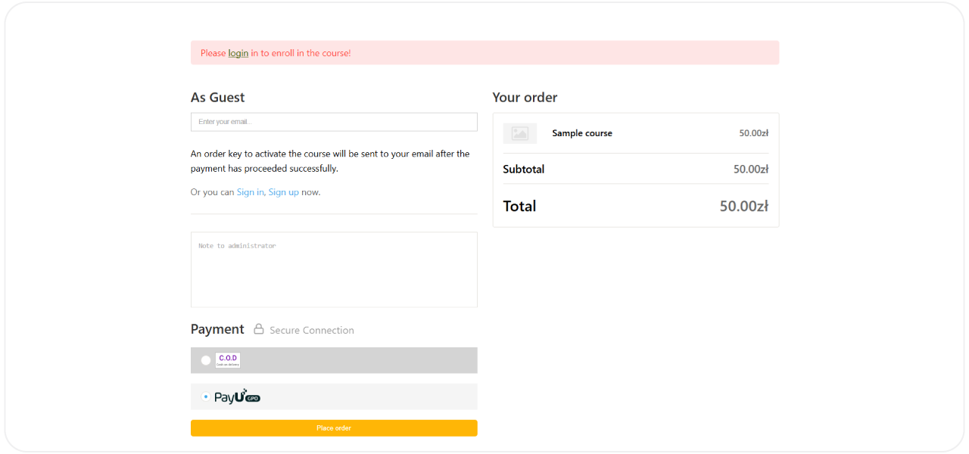
Task: Click the Sample course price 50.00zł
Action: [x=753, y=133]
